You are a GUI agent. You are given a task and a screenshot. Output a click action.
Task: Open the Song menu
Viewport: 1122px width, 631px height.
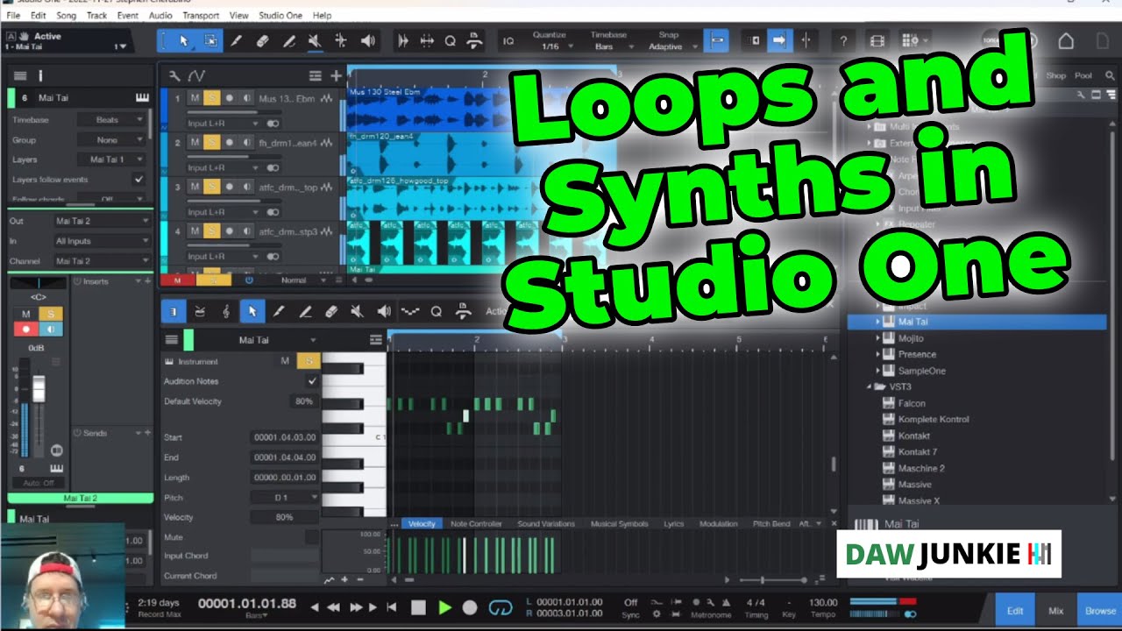click(x=66, y=16)
